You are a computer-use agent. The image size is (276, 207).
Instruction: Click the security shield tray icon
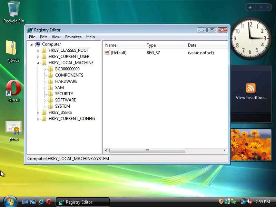coord(221,201)
